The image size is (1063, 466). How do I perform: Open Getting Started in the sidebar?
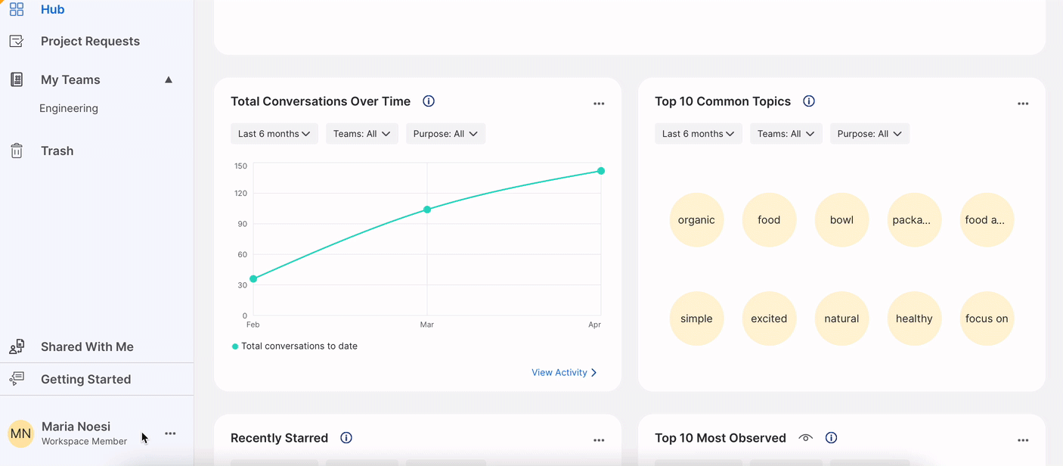[x=85, y=379]
